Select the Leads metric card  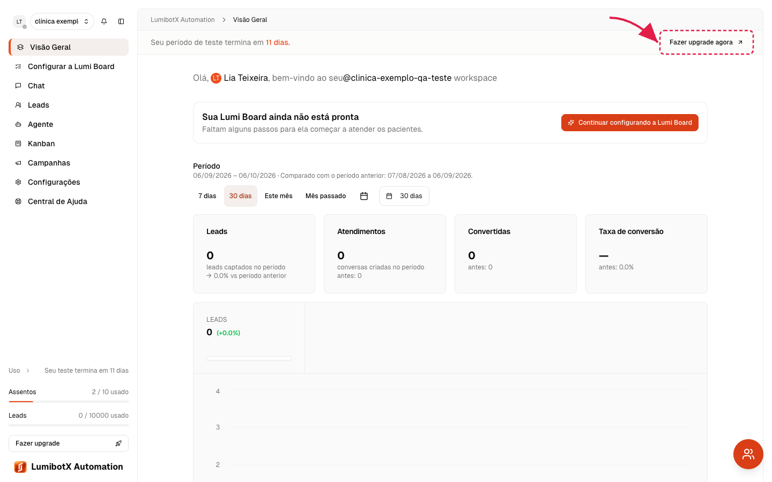[x=254, y=254]
